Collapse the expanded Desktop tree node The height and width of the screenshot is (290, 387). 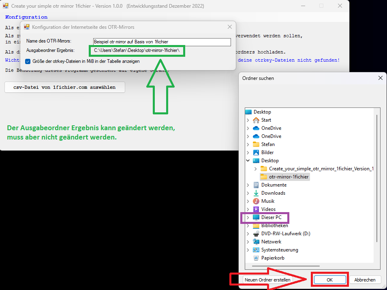(x=248, y=161)
